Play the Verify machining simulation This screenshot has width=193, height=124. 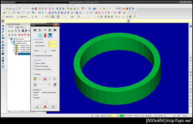click(x=40, y=30)
